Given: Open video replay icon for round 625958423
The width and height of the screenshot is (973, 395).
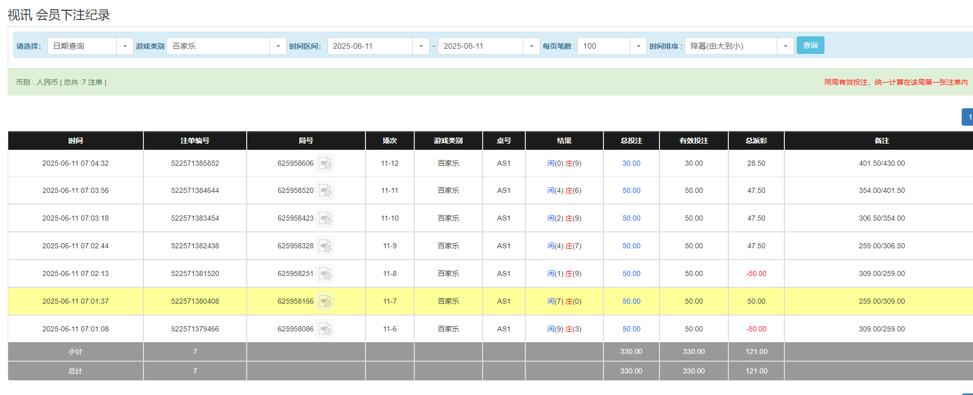Looking at the screenshot, I should click(x=325, y=219).
